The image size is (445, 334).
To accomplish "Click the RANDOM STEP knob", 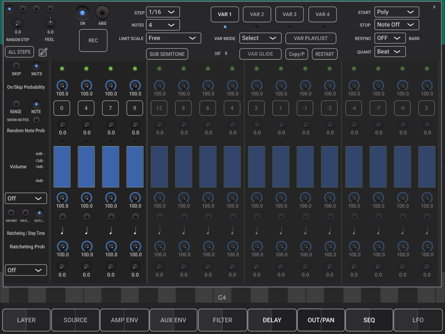I will point(17,24).
